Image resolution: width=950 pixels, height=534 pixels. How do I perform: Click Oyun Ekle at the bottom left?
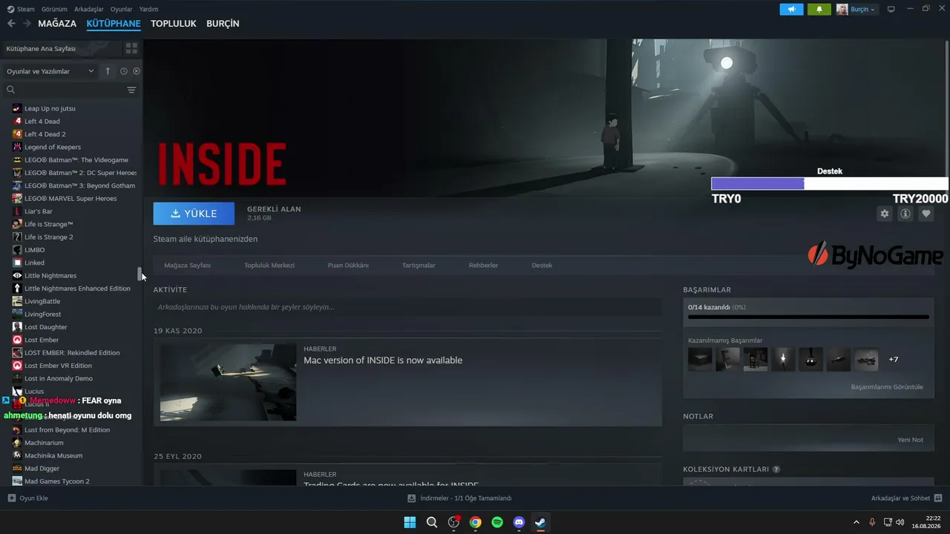[x=27, y=498]
